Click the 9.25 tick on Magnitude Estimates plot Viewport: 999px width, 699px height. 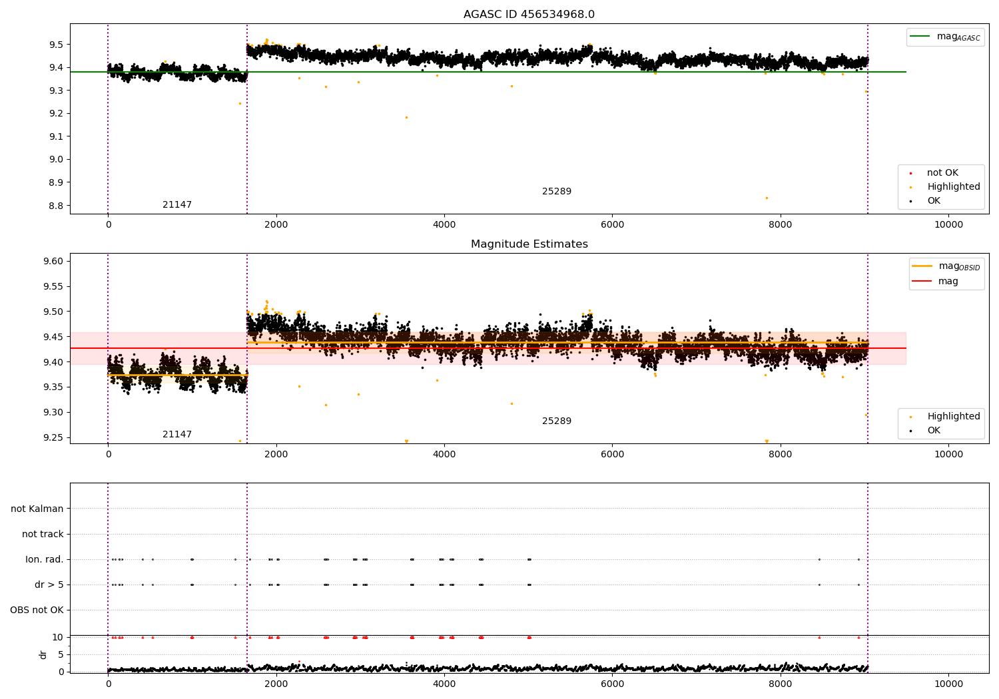pyautogui.click(x=54, y=437)
